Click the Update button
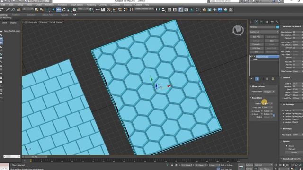The width and height of the screenshot is (303, 170). pyautogui.click(x=294, y=152)
